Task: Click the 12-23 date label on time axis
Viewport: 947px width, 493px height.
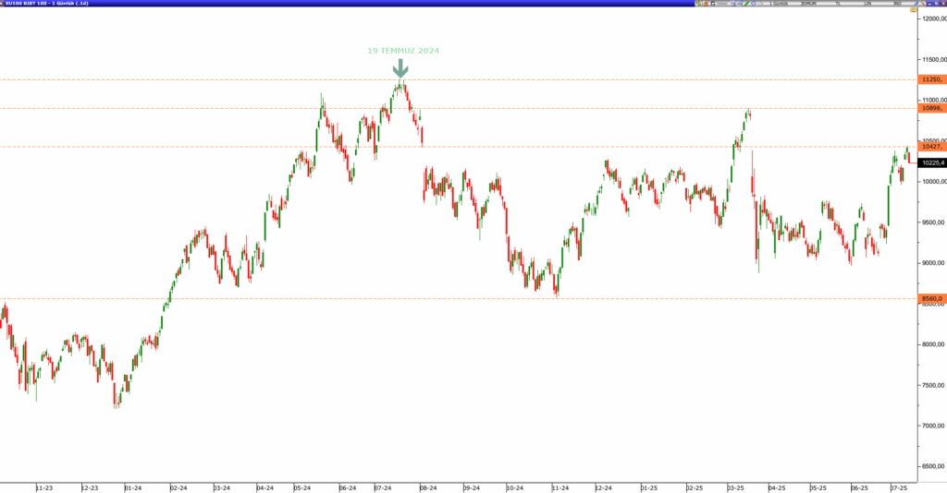Action: coord(90,488)
